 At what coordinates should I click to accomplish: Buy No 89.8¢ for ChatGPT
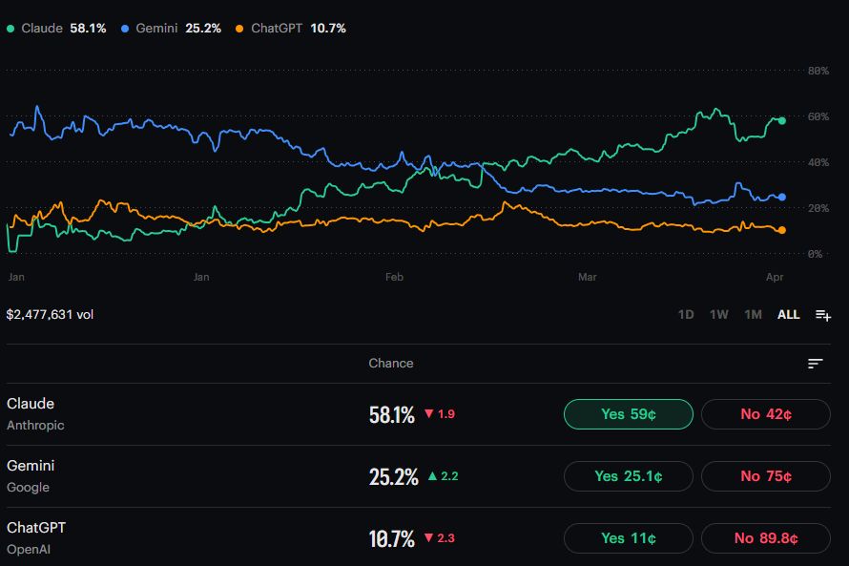point(765,538)
